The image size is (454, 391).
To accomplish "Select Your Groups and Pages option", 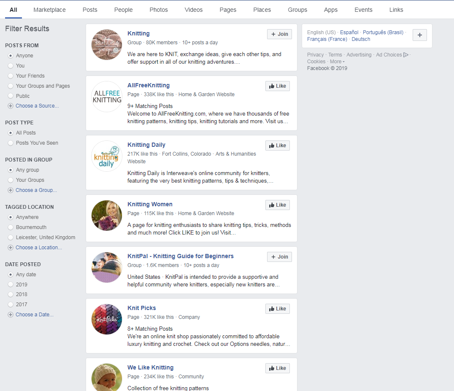I will coord(11,86).
